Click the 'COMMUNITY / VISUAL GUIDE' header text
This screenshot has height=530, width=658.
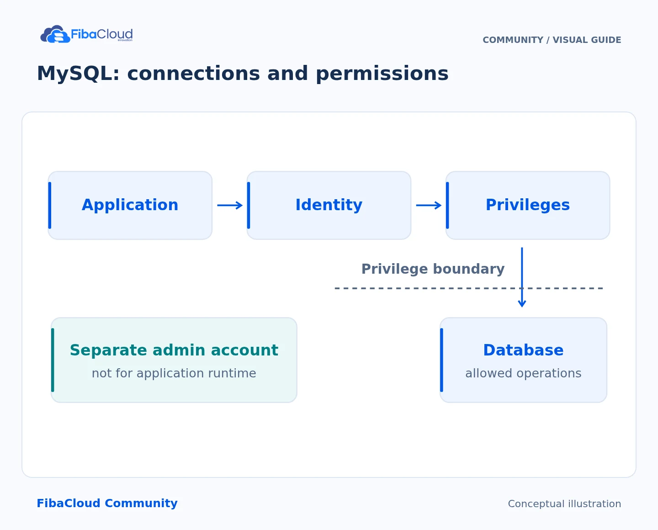coord(552,40)
